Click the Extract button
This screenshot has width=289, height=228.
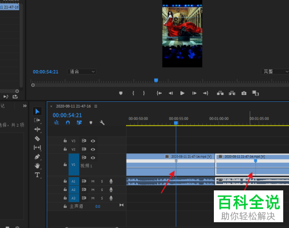pyautogui.click(x=232, y=93)
